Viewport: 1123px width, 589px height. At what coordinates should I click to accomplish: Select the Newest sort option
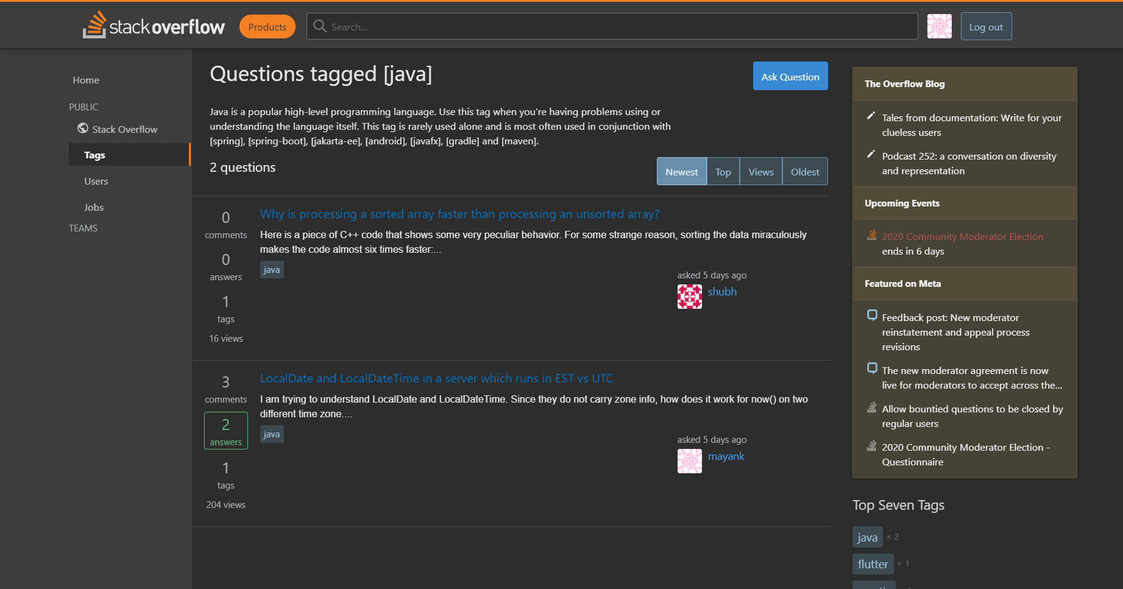point(681,171)
